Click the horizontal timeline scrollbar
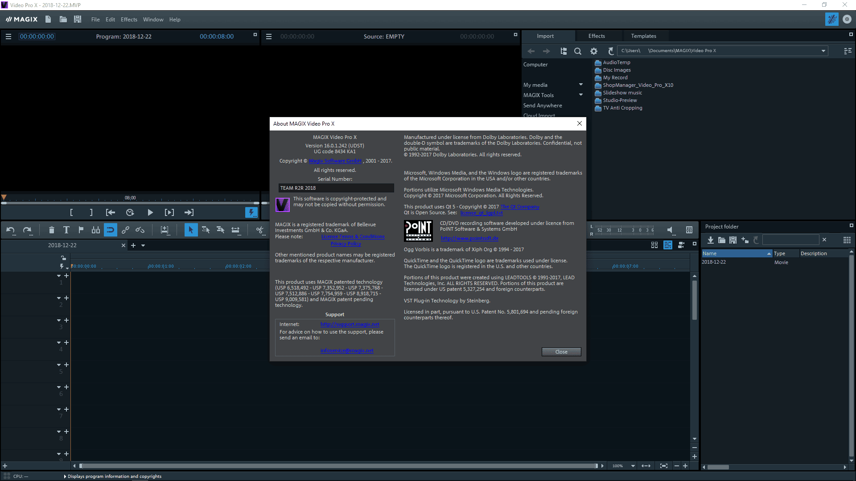 point(339,466)
